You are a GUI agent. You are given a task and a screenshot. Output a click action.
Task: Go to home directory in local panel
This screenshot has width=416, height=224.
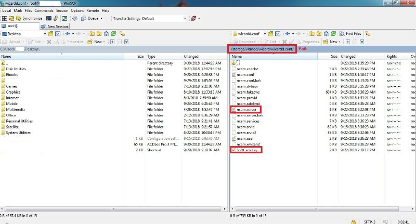[107, 34]
